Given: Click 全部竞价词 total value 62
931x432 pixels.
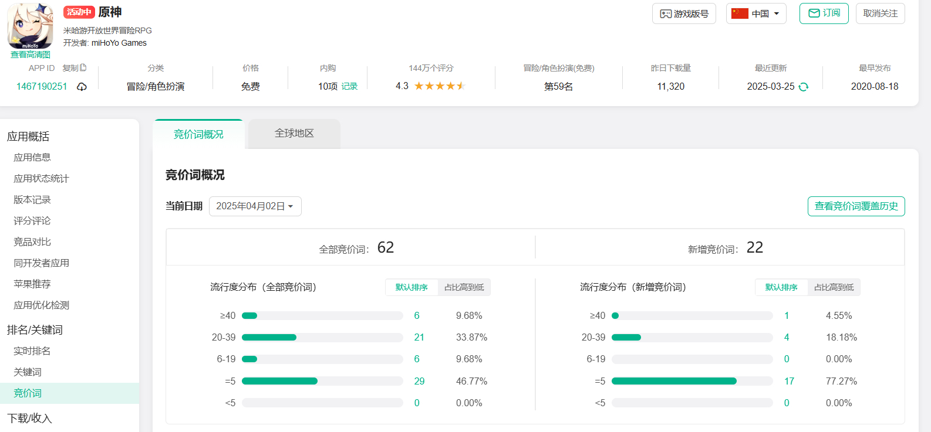Looking at the screenshot, I should click(386, 247).
